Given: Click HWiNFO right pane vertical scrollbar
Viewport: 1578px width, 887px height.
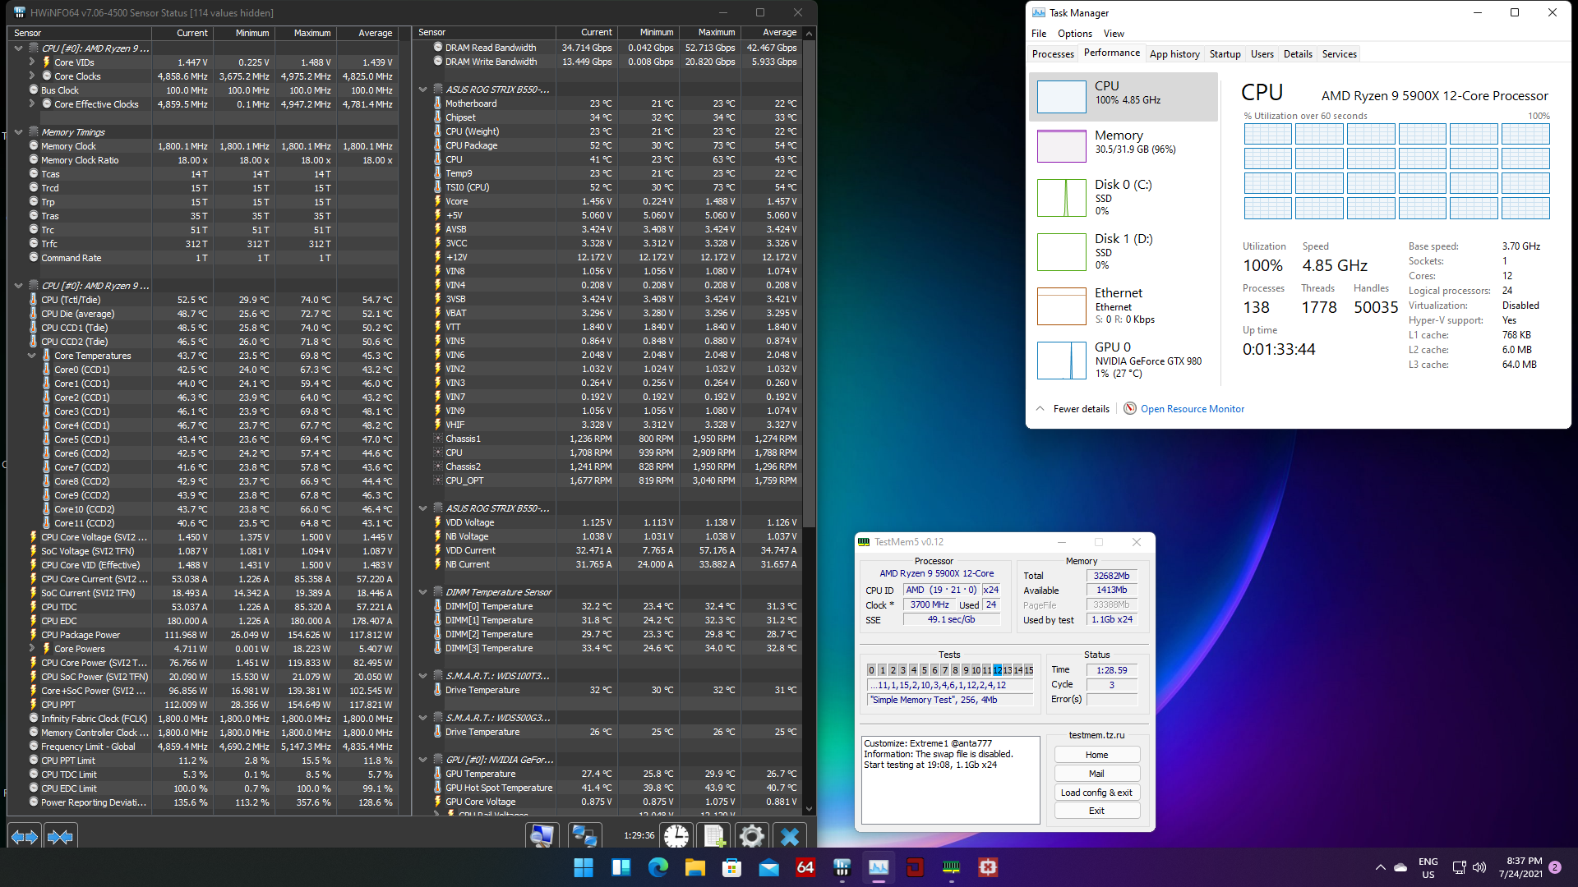Looking at the screenshot, I should pos(809,283).
